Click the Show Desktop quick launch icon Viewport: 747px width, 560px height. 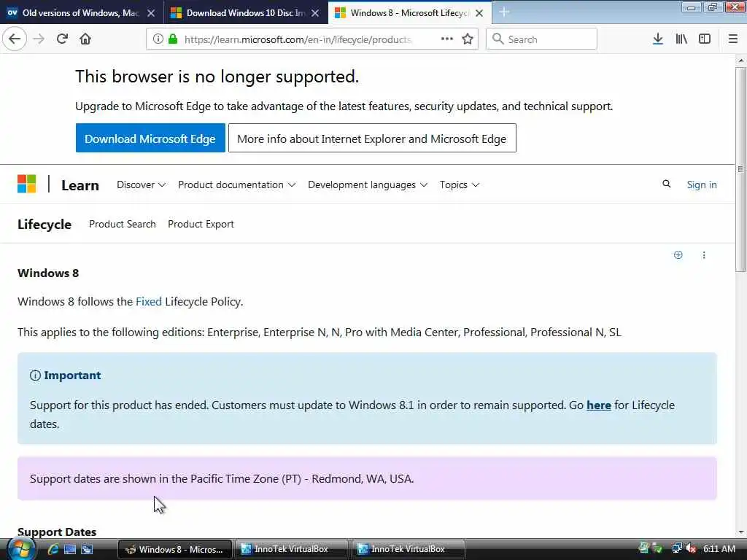tap(70, 549)
